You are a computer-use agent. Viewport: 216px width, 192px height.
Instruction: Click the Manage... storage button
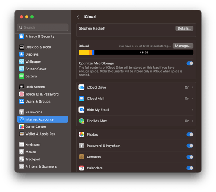(183, 46)
